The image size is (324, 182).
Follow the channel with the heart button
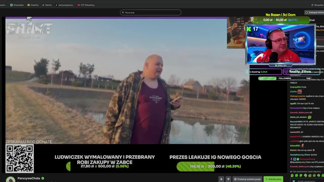point(228,179)
